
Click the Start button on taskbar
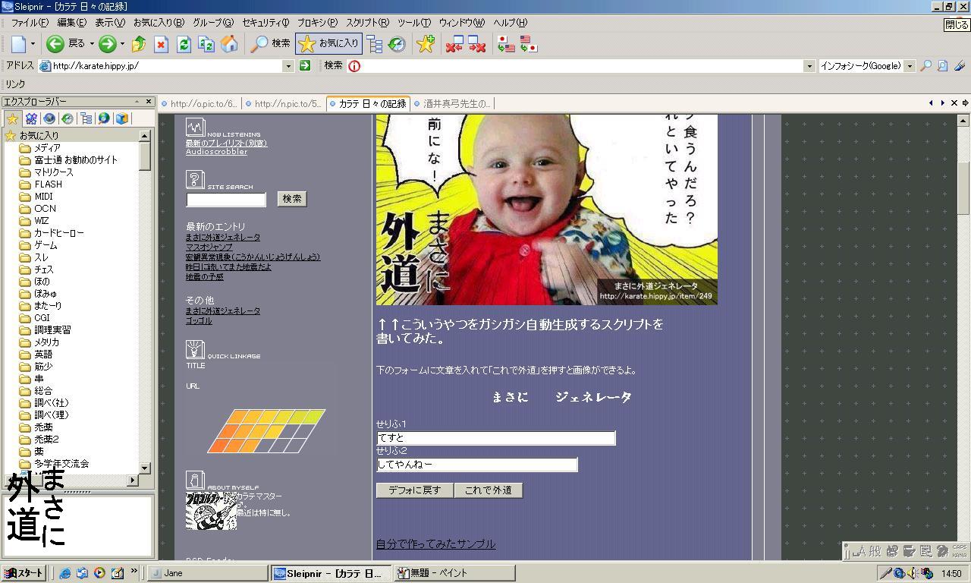coord(24,573)
